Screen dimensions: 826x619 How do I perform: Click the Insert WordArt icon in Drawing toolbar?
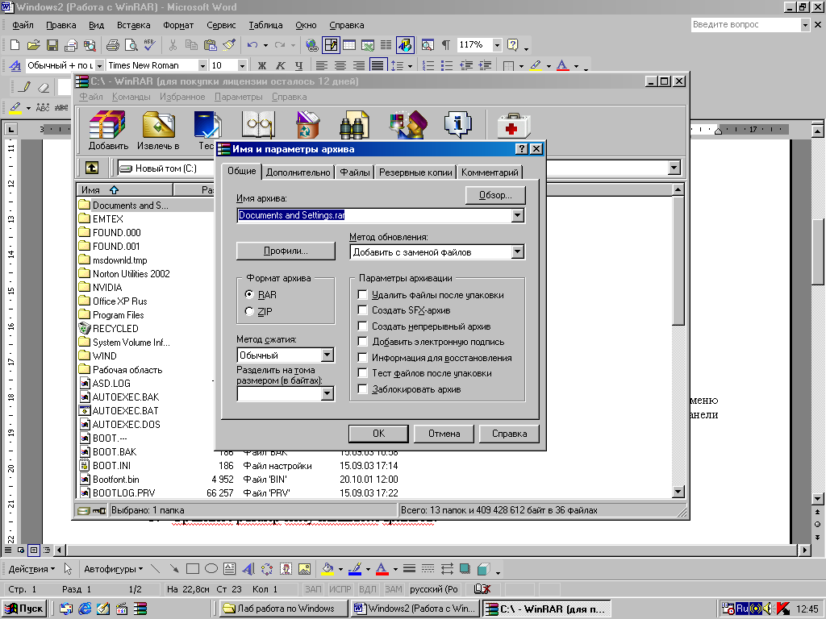(248, 569)
